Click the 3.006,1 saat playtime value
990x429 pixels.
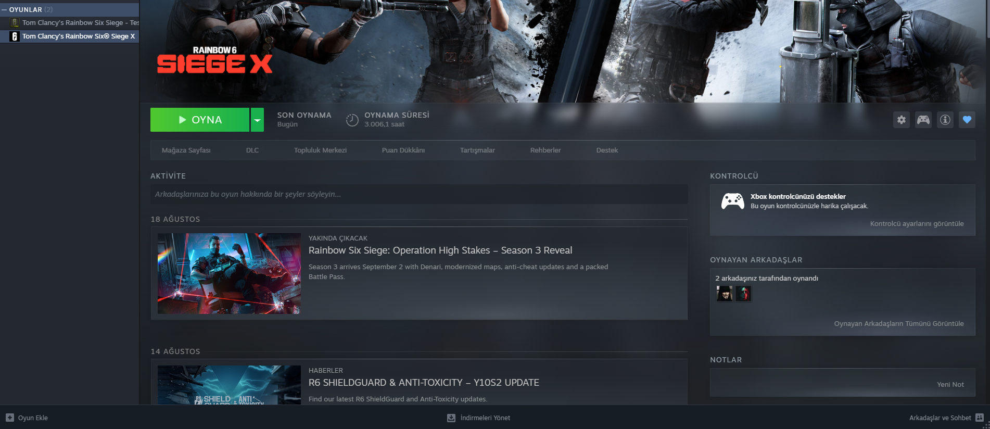[384, 124]
